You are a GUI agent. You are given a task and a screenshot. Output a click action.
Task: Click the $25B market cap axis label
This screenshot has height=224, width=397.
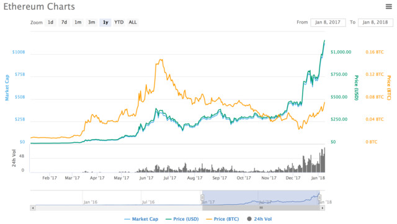tap(20, 119)
